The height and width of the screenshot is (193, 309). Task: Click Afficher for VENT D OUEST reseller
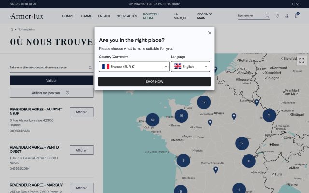pyautogui.click(x=82, y=150)
